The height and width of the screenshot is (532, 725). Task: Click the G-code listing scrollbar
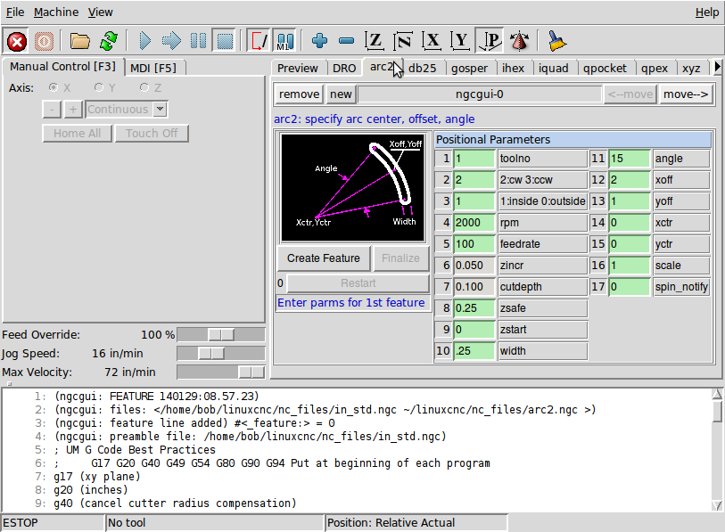tap(717, 449)
